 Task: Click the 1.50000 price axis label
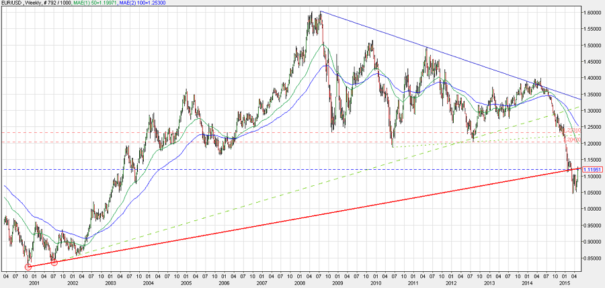[592, 46]
